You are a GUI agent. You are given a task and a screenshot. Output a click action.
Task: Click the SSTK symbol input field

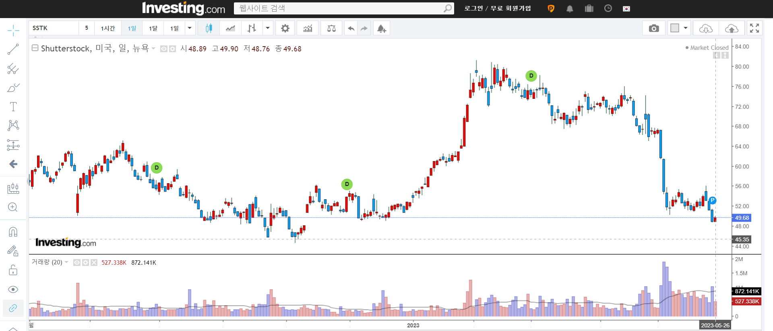(x=54, y=28)
